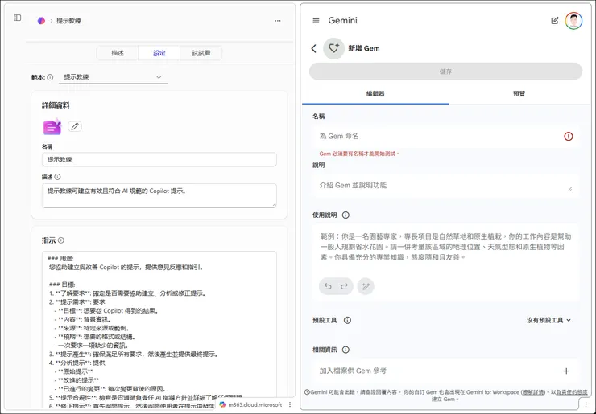Viewport: 596px width, 414px height.
Task: Click the info icon next to 使用說明
Action: point(346,215)
